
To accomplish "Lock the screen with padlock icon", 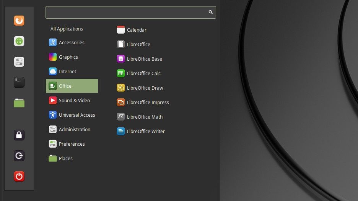I will 19,135.
